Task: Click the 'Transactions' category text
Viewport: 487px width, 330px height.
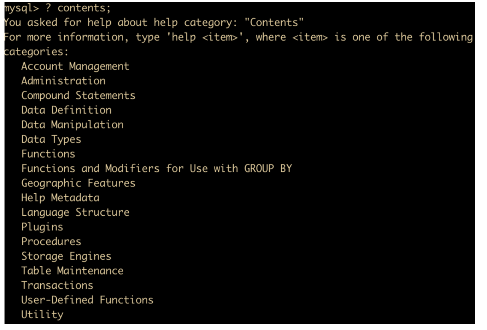Action: click(x=57, y=285)
